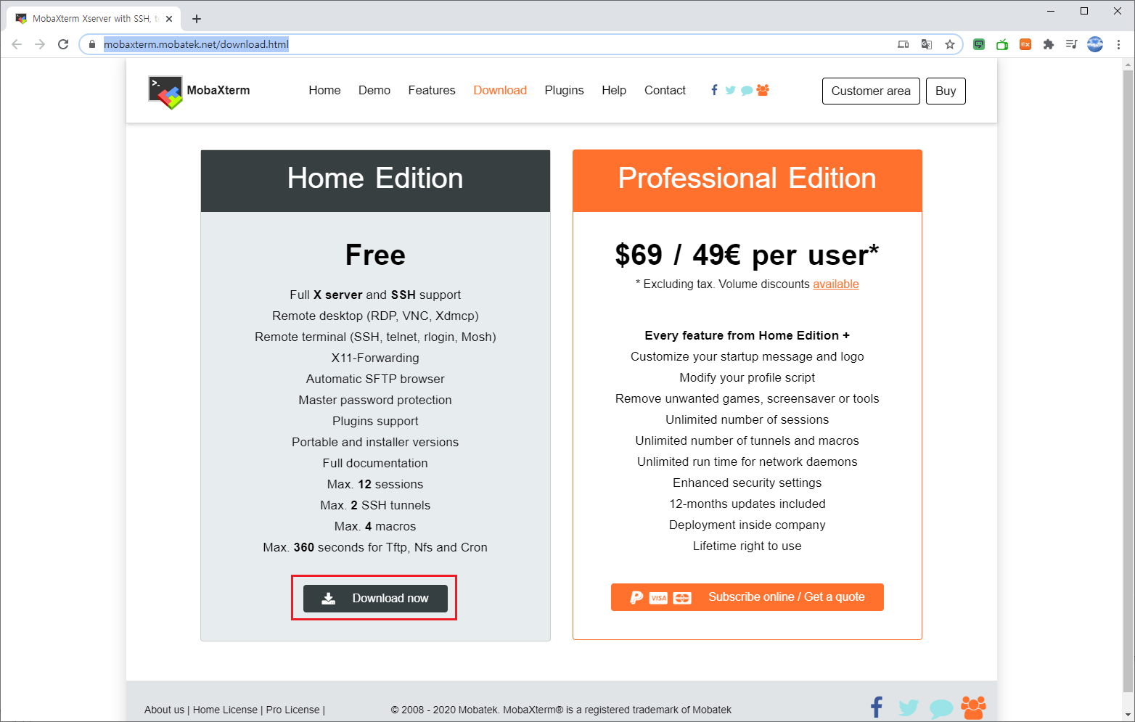
Task: Open the Twitter icon in header
Action: click(x=730, y=90)
